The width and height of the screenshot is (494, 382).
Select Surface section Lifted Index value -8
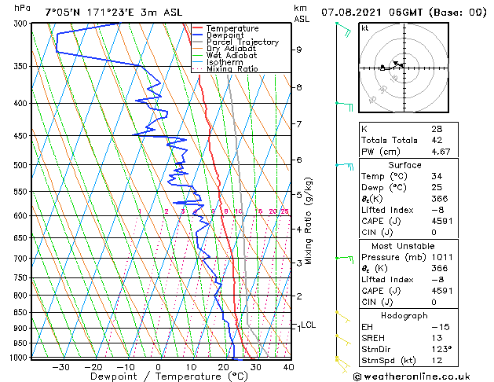tap(437, 210)
